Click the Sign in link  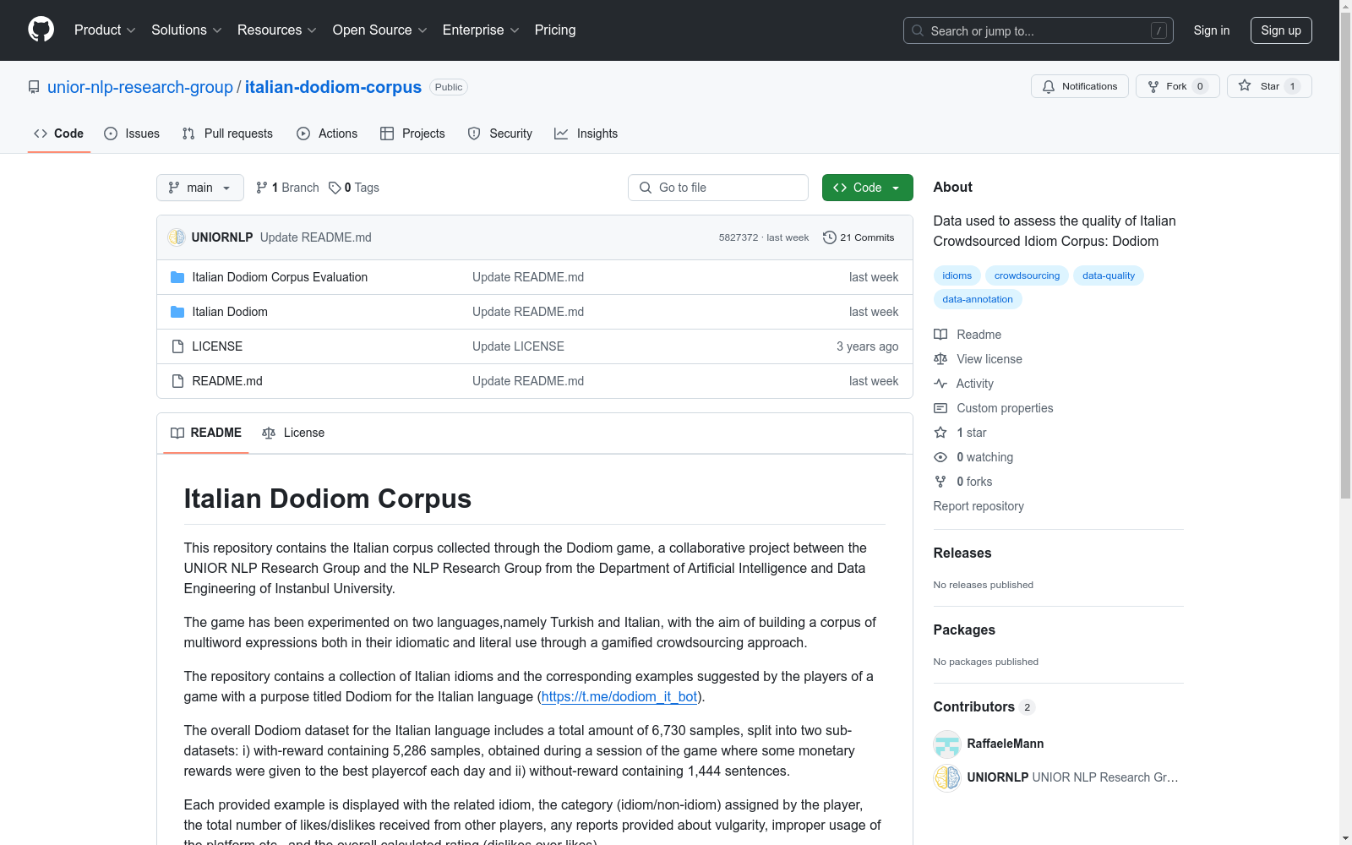pyautogui.click(x=1211, y=30)
